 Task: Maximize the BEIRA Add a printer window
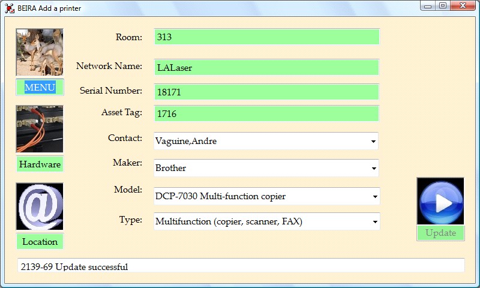[443, 6]
